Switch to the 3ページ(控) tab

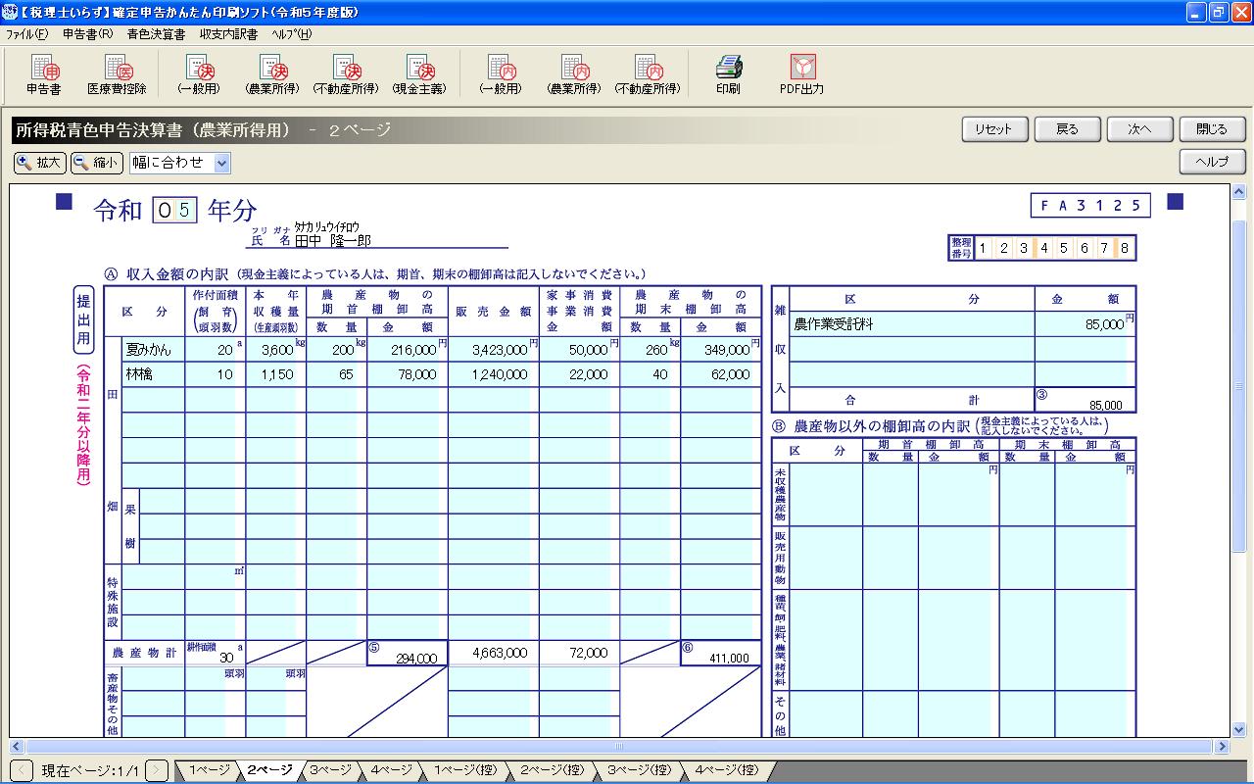click(x=639, y=770)
